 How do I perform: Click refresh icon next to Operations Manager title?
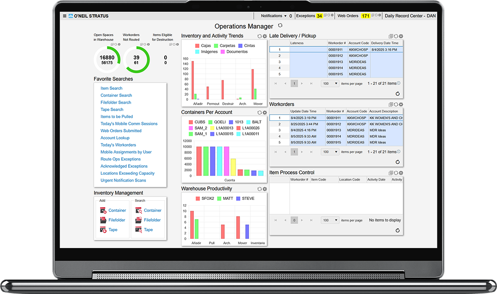(x=281, y=26)
